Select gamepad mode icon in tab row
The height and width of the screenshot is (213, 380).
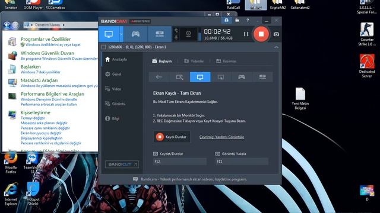pyautogui.click(x=242, y=77)
